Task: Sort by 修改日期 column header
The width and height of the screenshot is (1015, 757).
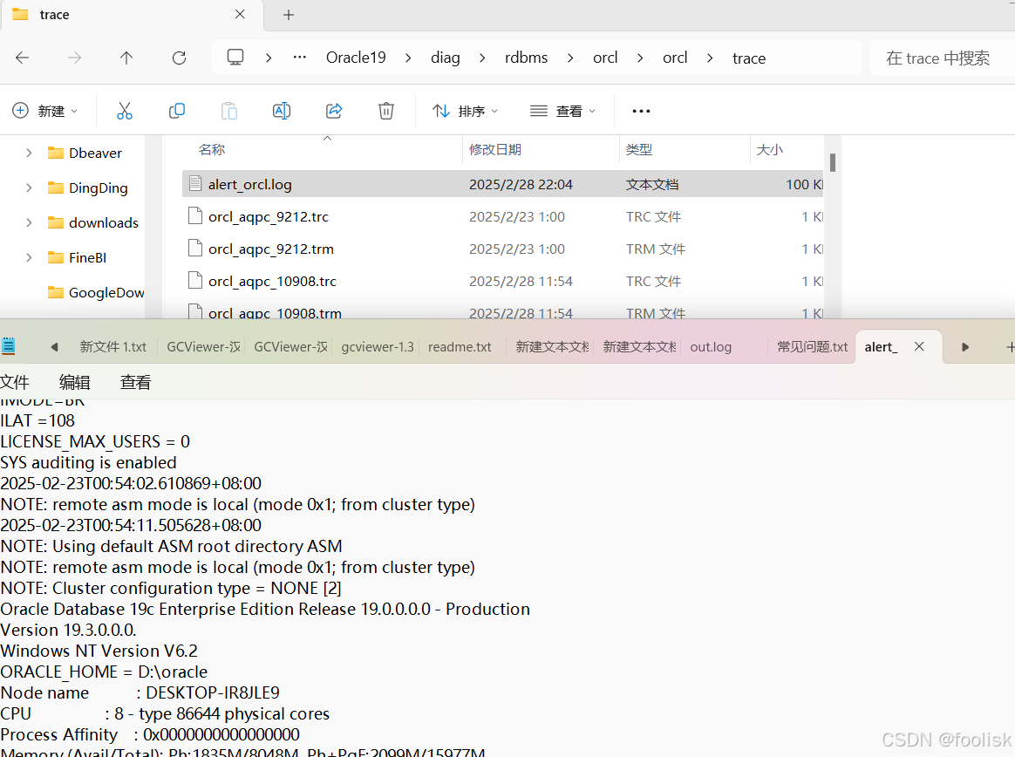Action: pos(495,150)
